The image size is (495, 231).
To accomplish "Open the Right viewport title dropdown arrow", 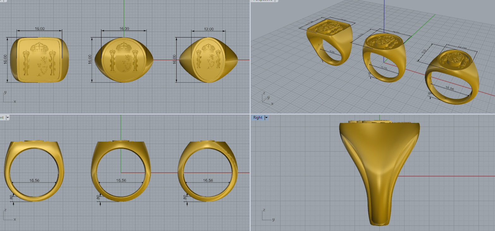I will pos(266,118).
